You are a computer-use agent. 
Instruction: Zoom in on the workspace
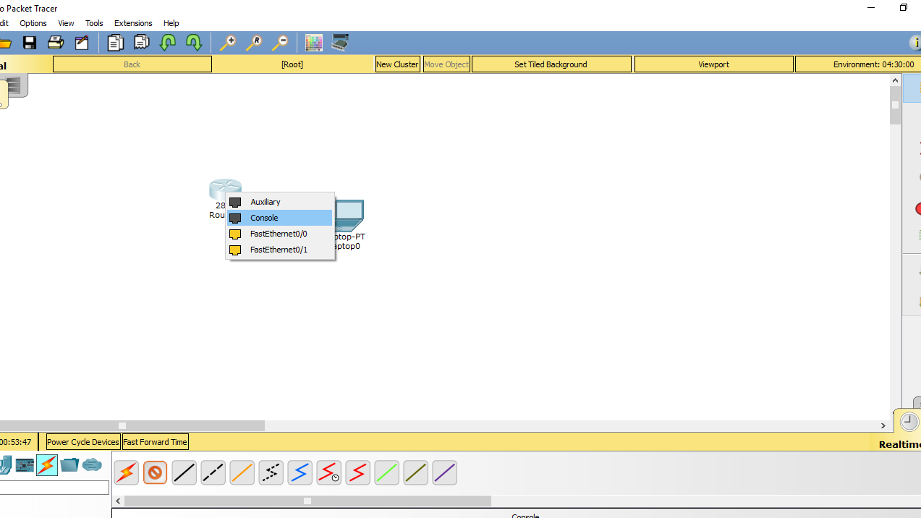click(228, 43)
